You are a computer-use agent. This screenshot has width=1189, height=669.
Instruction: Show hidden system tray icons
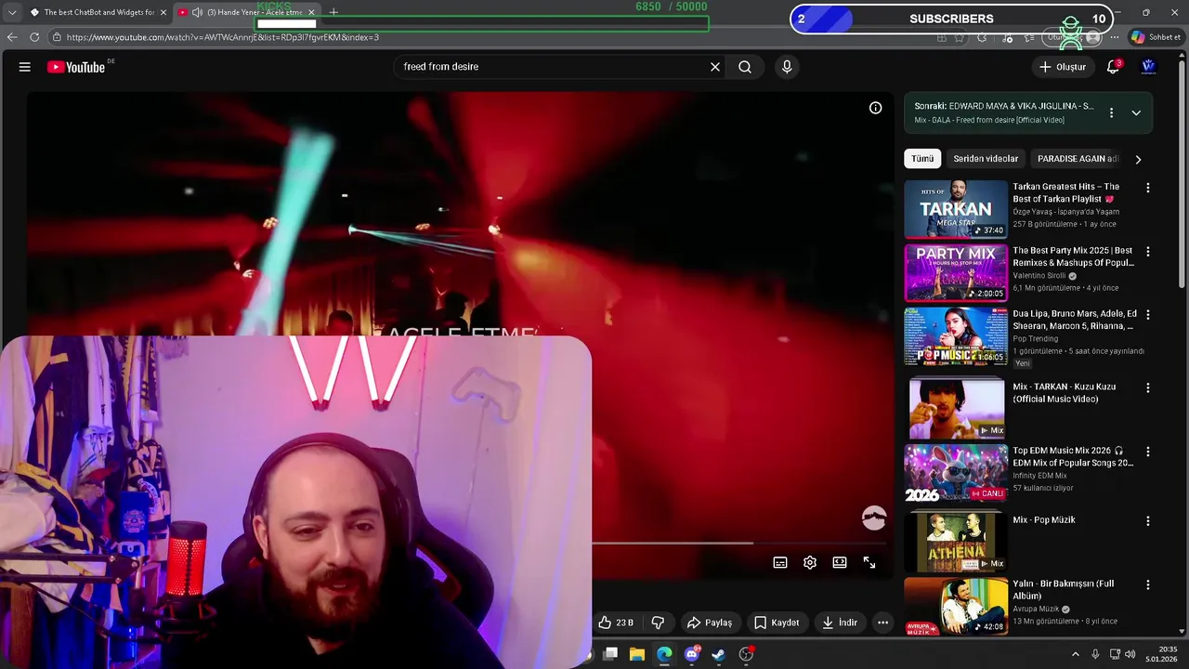[x=1076, y=654]
